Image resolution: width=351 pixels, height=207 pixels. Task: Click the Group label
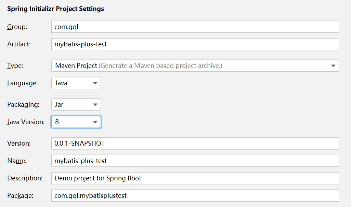[17, 27]
